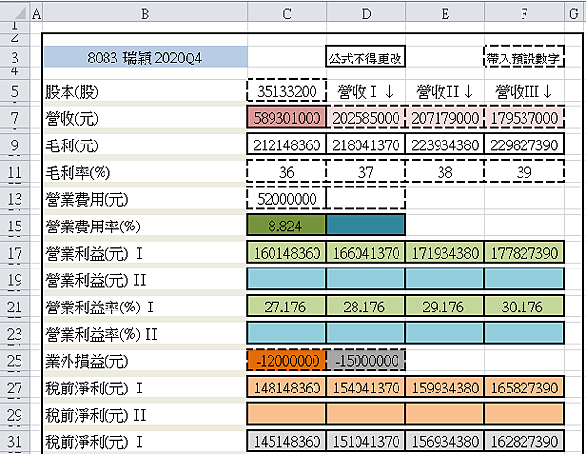The image size is (586, 454).
Task: Select pre-tax profit cell 165827390
Action: coord(524,388)
